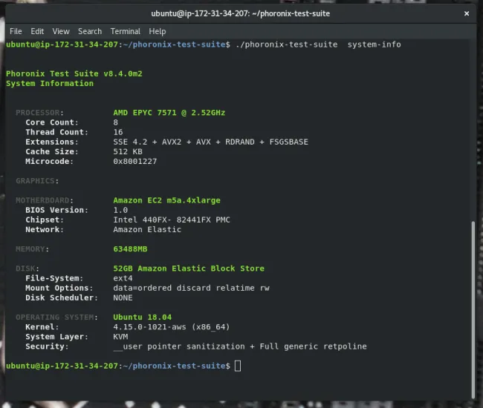The width and height of the screenshot is (483, 408).
Task: Click the 'MOTHERBOARD:' label
Action: (45, 200)
